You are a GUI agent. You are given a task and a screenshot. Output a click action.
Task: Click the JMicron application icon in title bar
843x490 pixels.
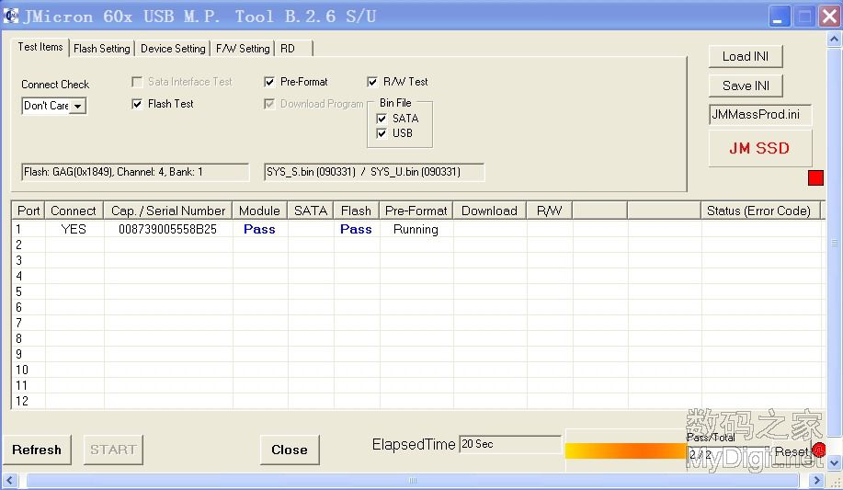click(11, 16)
